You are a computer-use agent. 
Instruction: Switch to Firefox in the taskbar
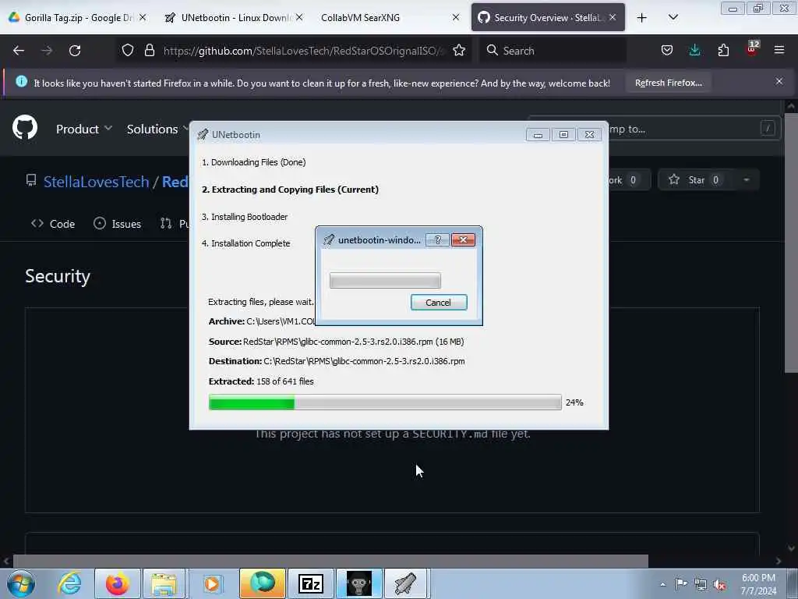[117, 583]
